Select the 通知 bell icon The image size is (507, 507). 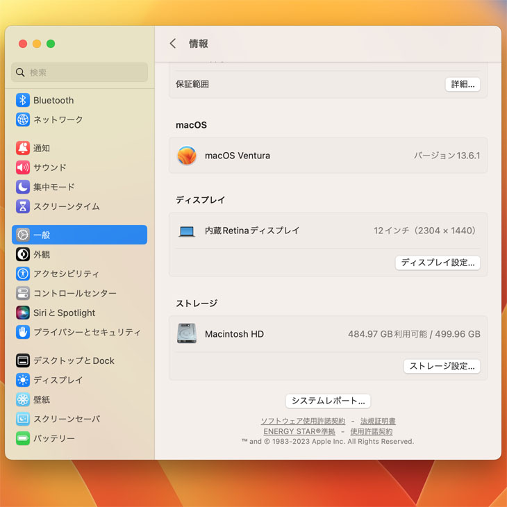23,148
